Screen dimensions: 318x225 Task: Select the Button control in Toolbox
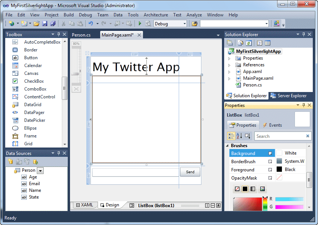[x=31, y=58]
